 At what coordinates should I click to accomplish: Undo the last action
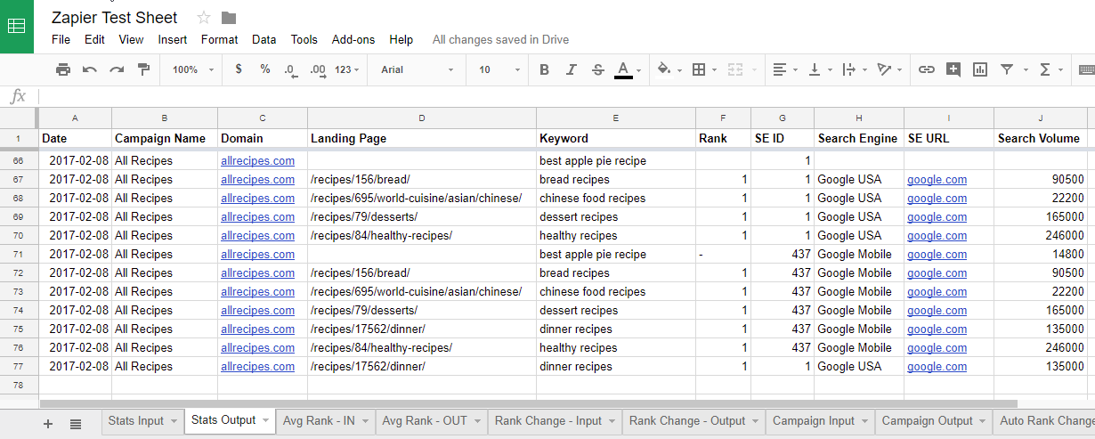[x=89, y=69]
